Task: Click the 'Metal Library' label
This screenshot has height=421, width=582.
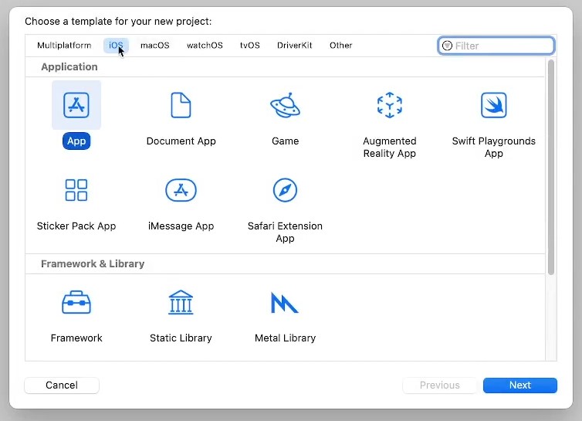Action: pyautogui.click(x=285, y=338)
